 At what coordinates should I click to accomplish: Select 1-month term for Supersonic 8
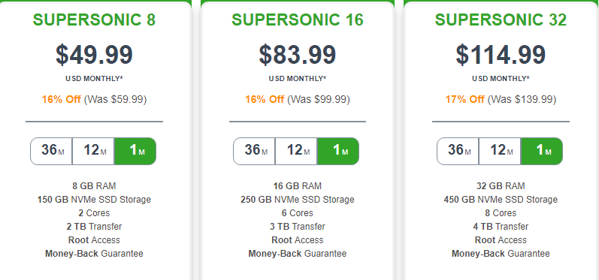135,151
